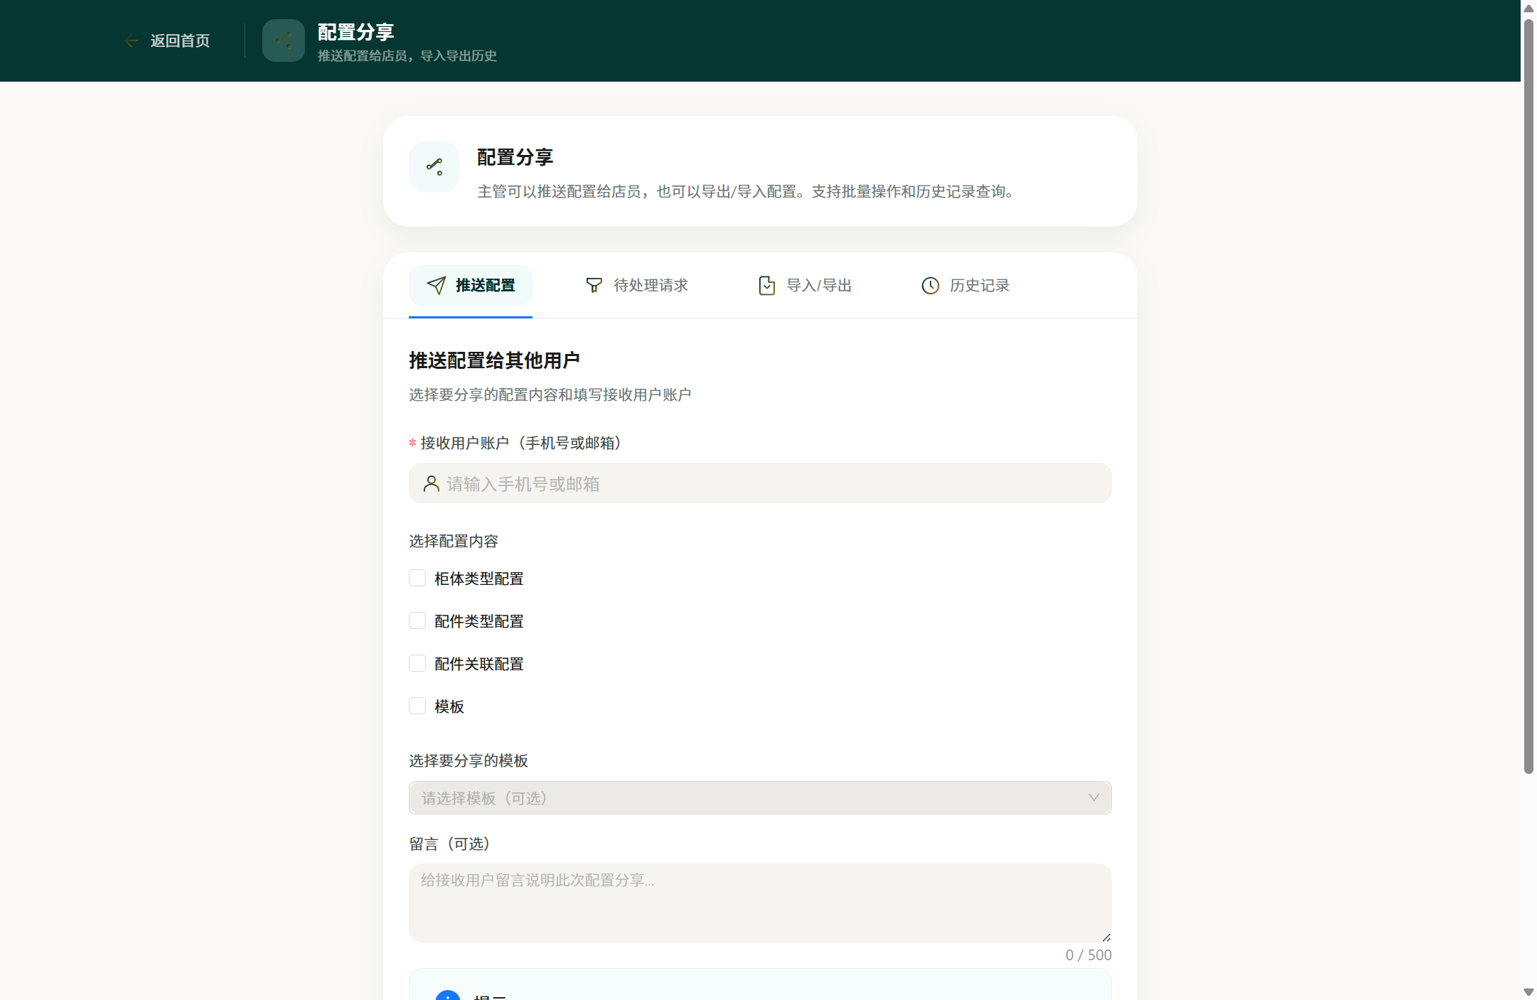Viewport: 1537px width, 1000px height.
Task: Check the 柜体类型配置 checkbox
Action: tap(417, 579)
